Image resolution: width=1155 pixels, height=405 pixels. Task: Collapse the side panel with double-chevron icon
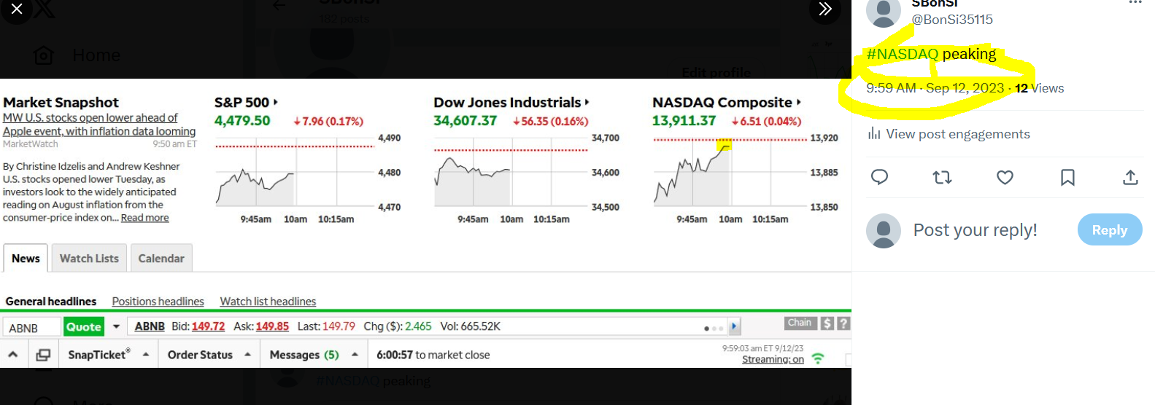pyautogui.click(x=824, y=9)
